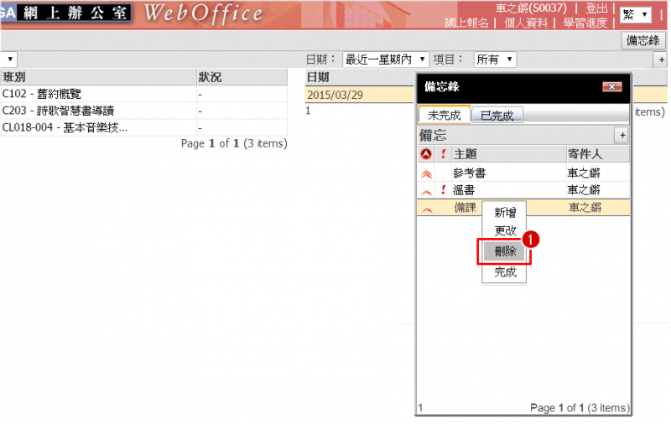The image size is (671, 424).
Task: Click the plus icon at toolbar right edge
Action: click(x=661, y=59)
